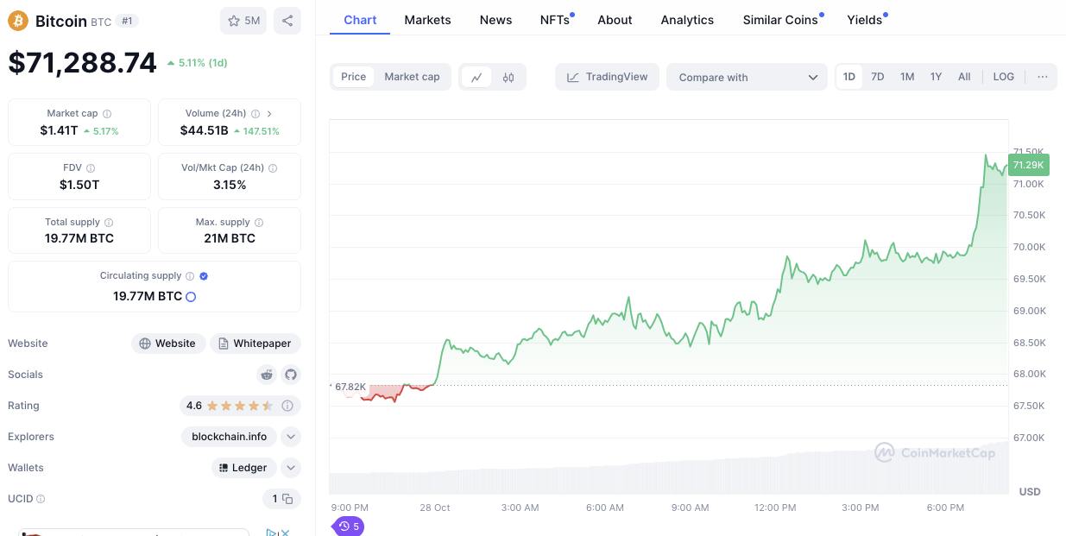Image resolution: width=1066 pixels, height=536 pixels.
Task: Open the Compare with dropdown
Action: [x=747, y=77]
